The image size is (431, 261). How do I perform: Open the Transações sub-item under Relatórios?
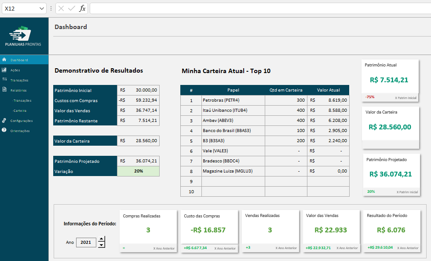22,100
